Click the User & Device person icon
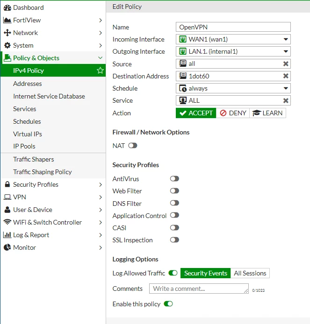Image resolution: width=310 pixels, height=324 pixels. tap(7, 210)
